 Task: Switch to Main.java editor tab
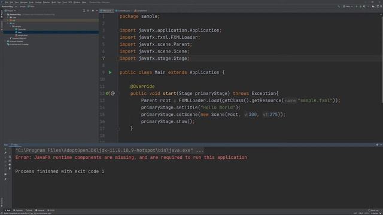(107, 11)
